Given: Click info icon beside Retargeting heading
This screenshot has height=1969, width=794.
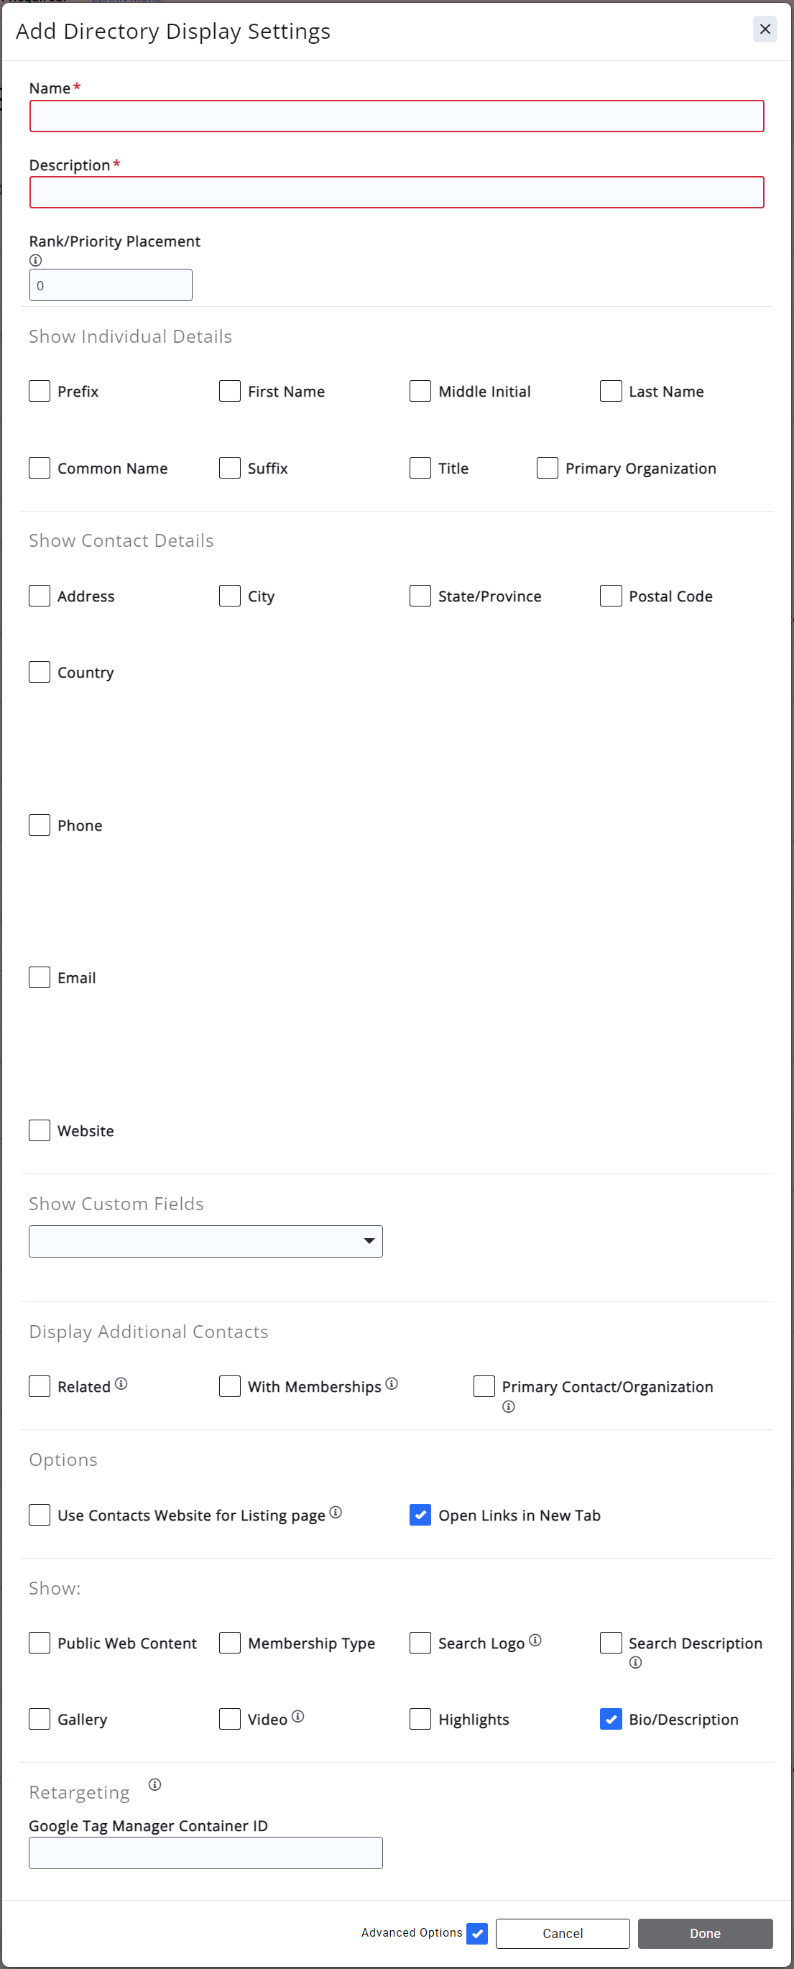Looking at the screenshot, I should click(154, 1784).
